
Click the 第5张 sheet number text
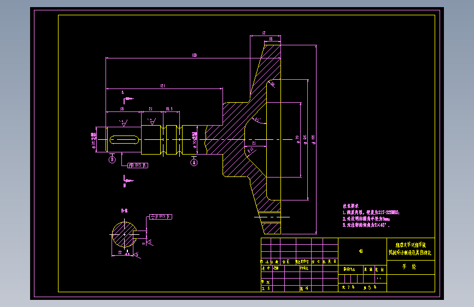(x=370, y=287)
